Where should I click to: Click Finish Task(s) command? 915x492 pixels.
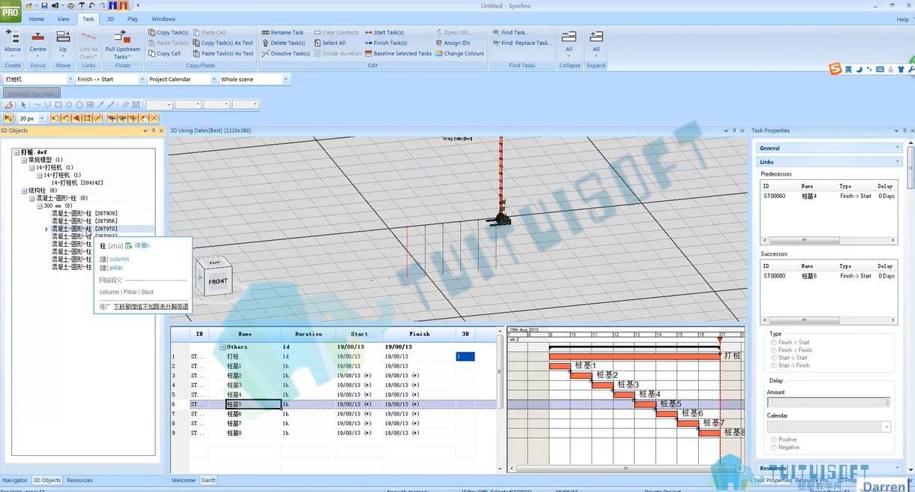pyautogui.click(x=386, y=43)
